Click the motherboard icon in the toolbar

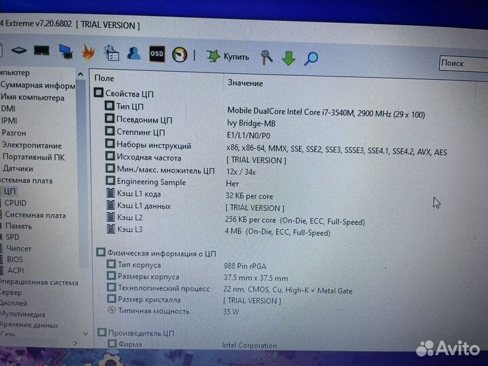click(19, 50)
